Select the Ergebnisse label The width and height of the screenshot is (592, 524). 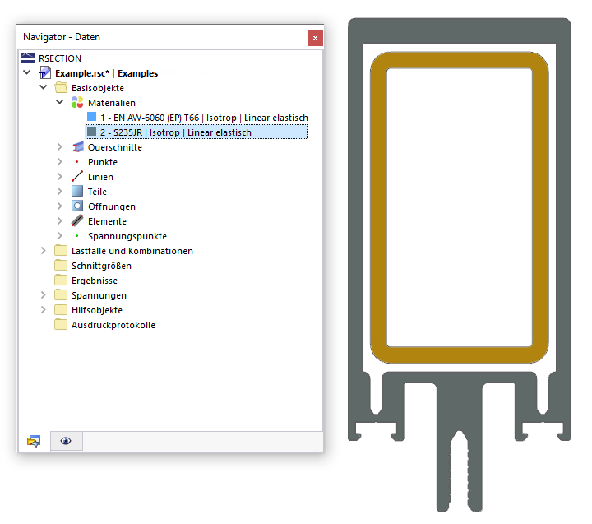95,281
